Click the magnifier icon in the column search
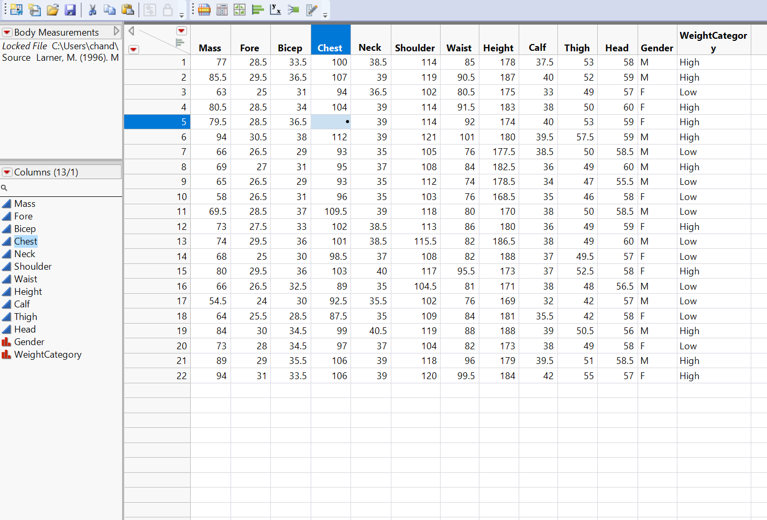Viewport: 767px width, 520px height. coord(4,187)
